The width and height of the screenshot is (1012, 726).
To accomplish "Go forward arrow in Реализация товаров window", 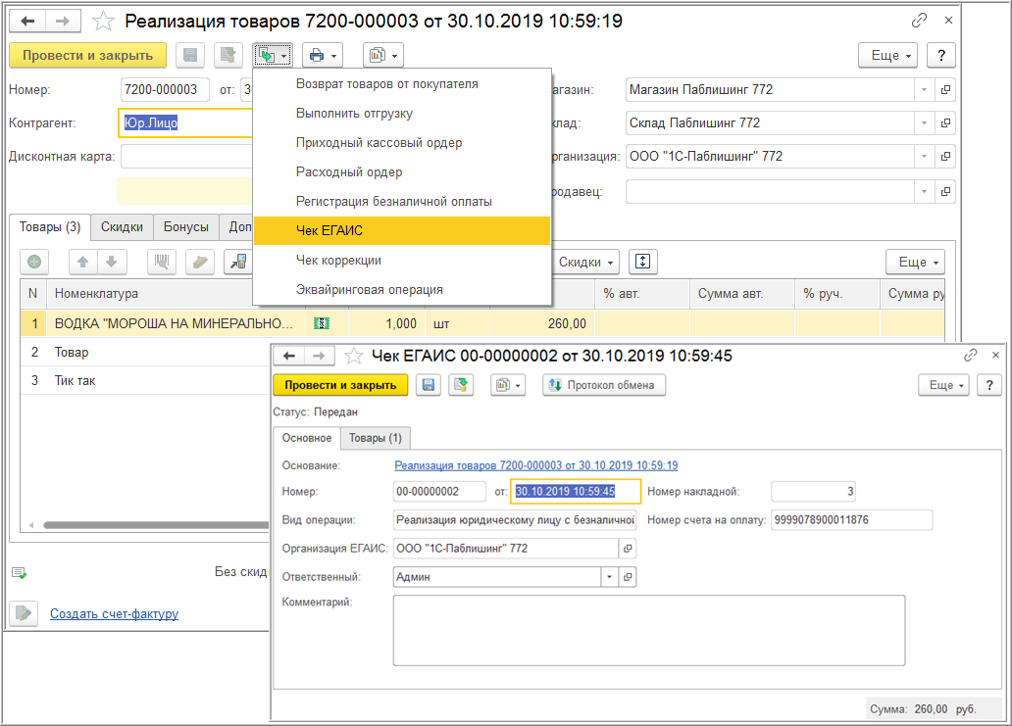I will tap(63, 22).
